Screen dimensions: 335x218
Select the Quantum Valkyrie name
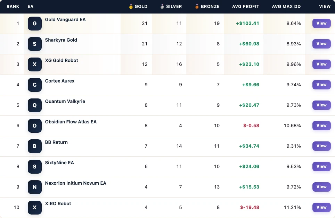(65, 102)
